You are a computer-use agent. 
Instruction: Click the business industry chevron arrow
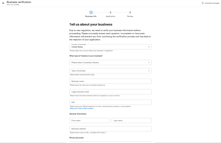pyautogui.click(x=149, y=62)
